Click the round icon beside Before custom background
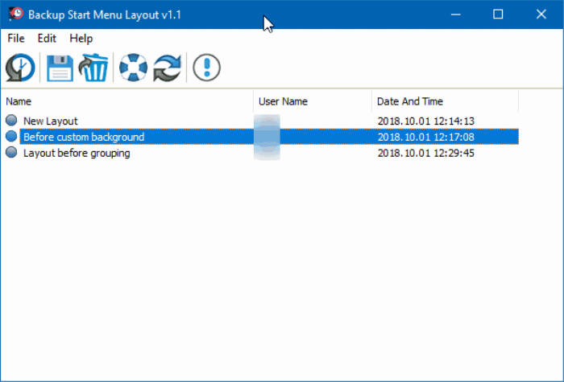564x382 pixels. [11, 136]
